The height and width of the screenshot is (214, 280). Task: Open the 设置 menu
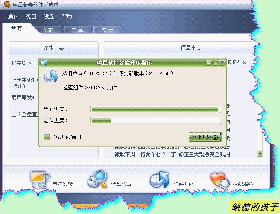click(49, 16)
